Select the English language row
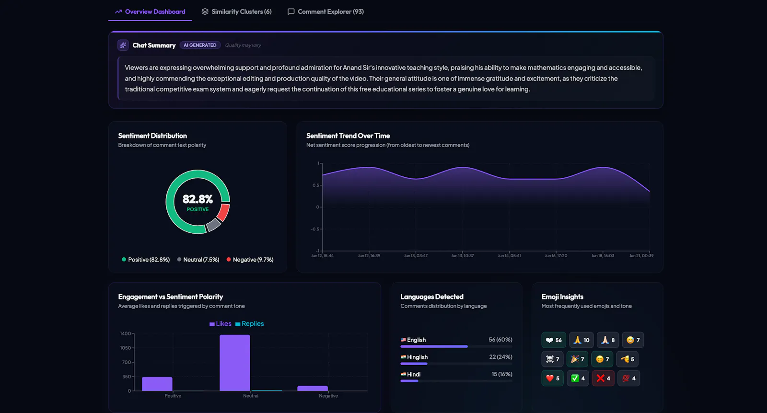The width and height of the screenshot is (767, 413). tap(456, 343)
